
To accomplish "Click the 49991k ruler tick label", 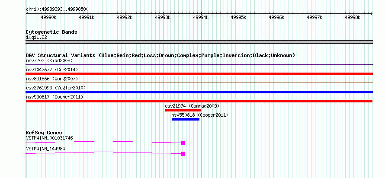I will click(x=87, y=17).
